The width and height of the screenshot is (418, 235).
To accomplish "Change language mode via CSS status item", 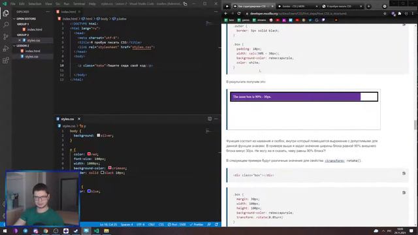I will (x=161, y=225).
